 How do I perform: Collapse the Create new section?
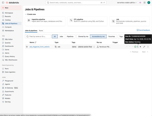click(x=26, y=14)
